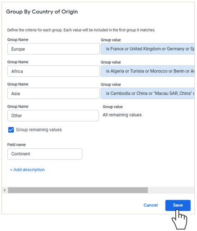This screenshot has height=231, width=197.
Task: Open the group value starting with Cambodia
Action: [x=148, y=93]
